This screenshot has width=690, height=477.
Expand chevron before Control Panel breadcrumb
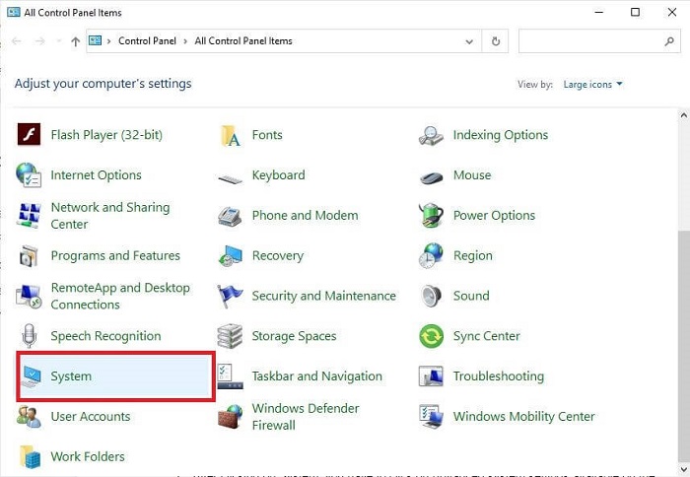(x=108, y=41)
